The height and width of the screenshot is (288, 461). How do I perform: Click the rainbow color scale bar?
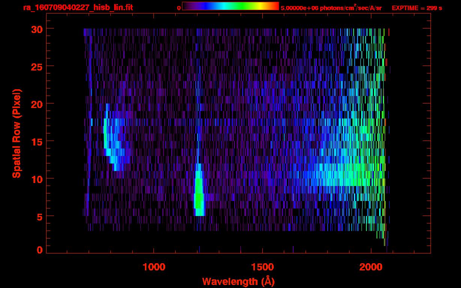coord(230,6)
